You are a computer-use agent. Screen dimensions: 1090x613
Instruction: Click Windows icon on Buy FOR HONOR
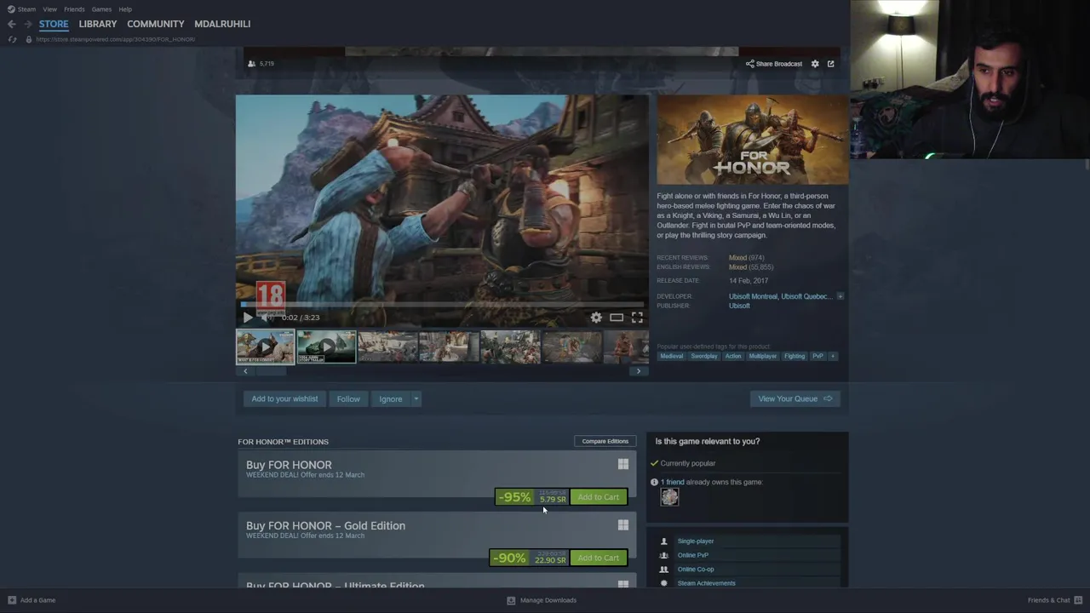coord(623,464)
